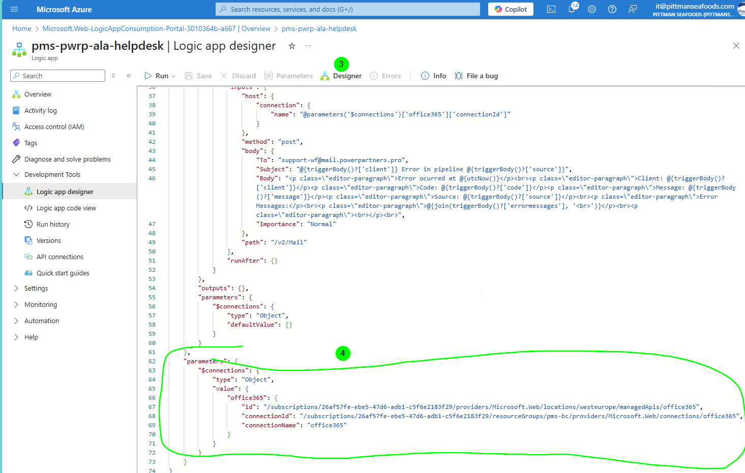Click the purple Tags icon
The height and width of the screenshot is (473, 745).
pos(16,143)
